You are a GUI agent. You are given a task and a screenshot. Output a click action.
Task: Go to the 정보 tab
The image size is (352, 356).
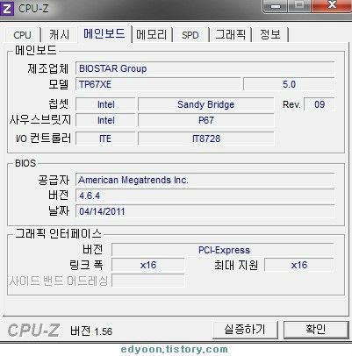[270, 35]
